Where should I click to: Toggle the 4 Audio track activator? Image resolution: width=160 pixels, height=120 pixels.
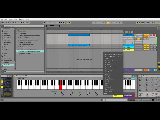pyautogui.click(x=146, y=50)
